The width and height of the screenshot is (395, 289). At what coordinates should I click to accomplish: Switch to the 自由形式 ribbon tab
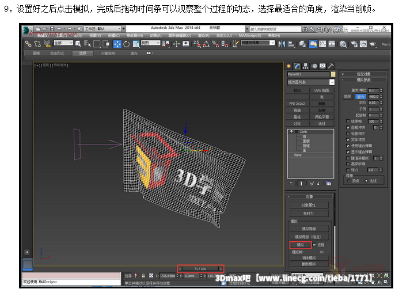click(57, 53)
